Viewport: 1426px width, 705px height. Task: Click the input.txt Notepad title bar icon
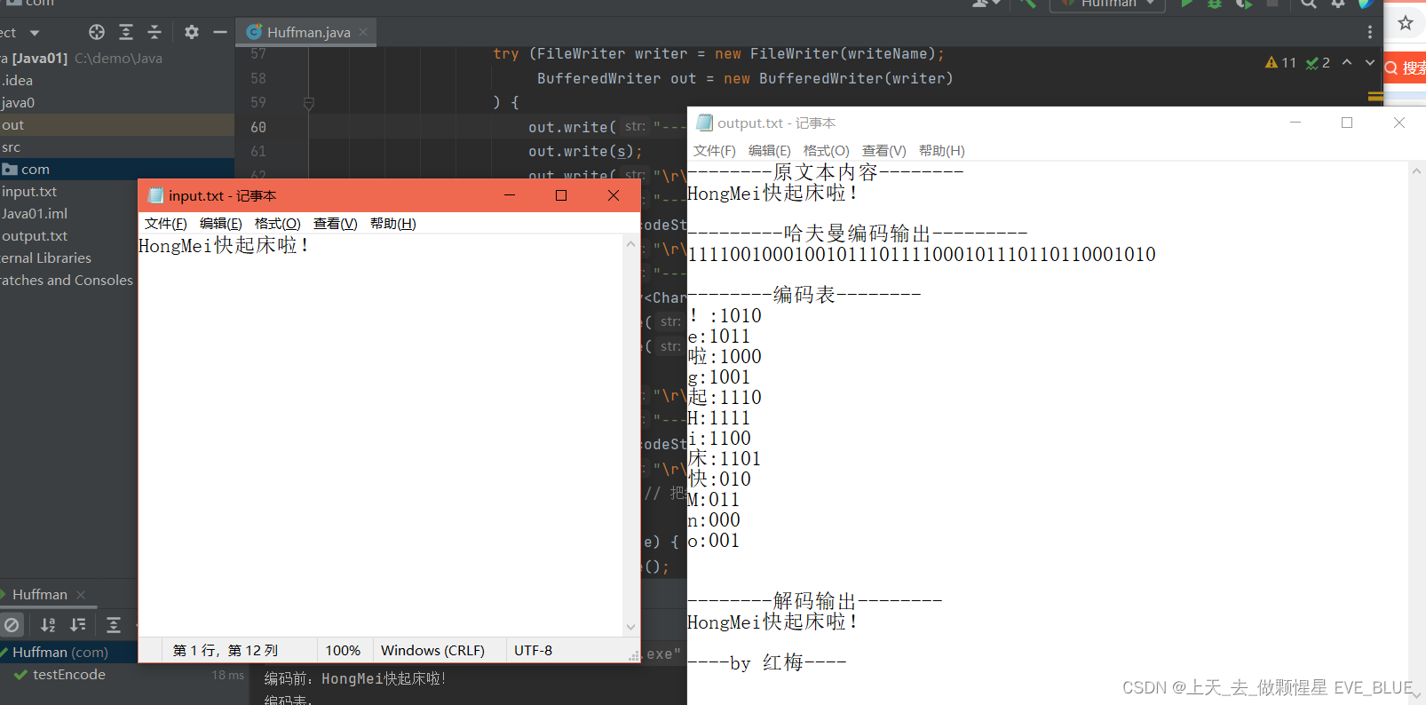(156, 195)
